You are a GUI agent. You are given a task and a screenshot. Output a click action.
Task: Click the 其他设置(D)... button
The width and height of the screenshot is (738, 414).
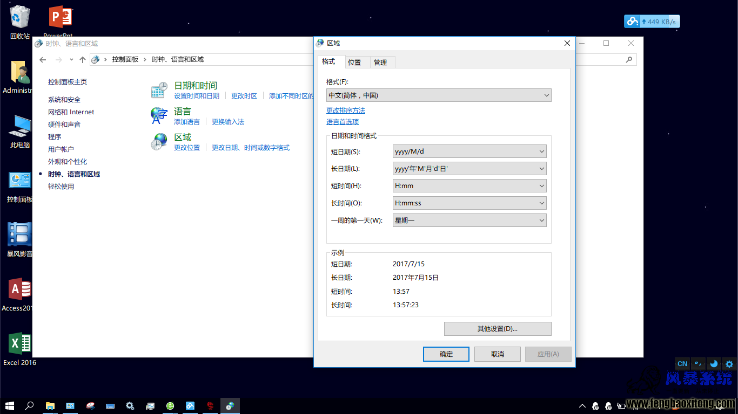click(498, 329)
